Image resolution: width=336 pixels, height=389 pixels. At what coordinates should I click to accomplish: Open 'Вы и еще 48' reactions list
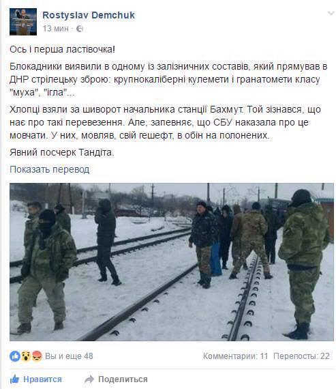69,356
